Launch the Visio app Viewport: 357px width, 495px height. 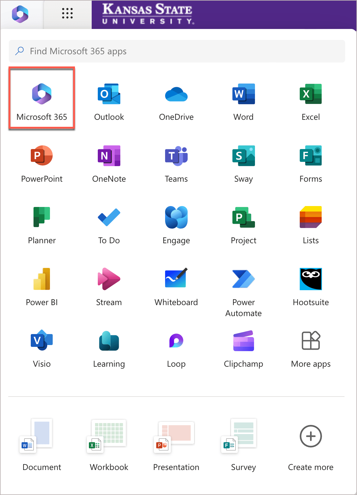click(42, 349)
